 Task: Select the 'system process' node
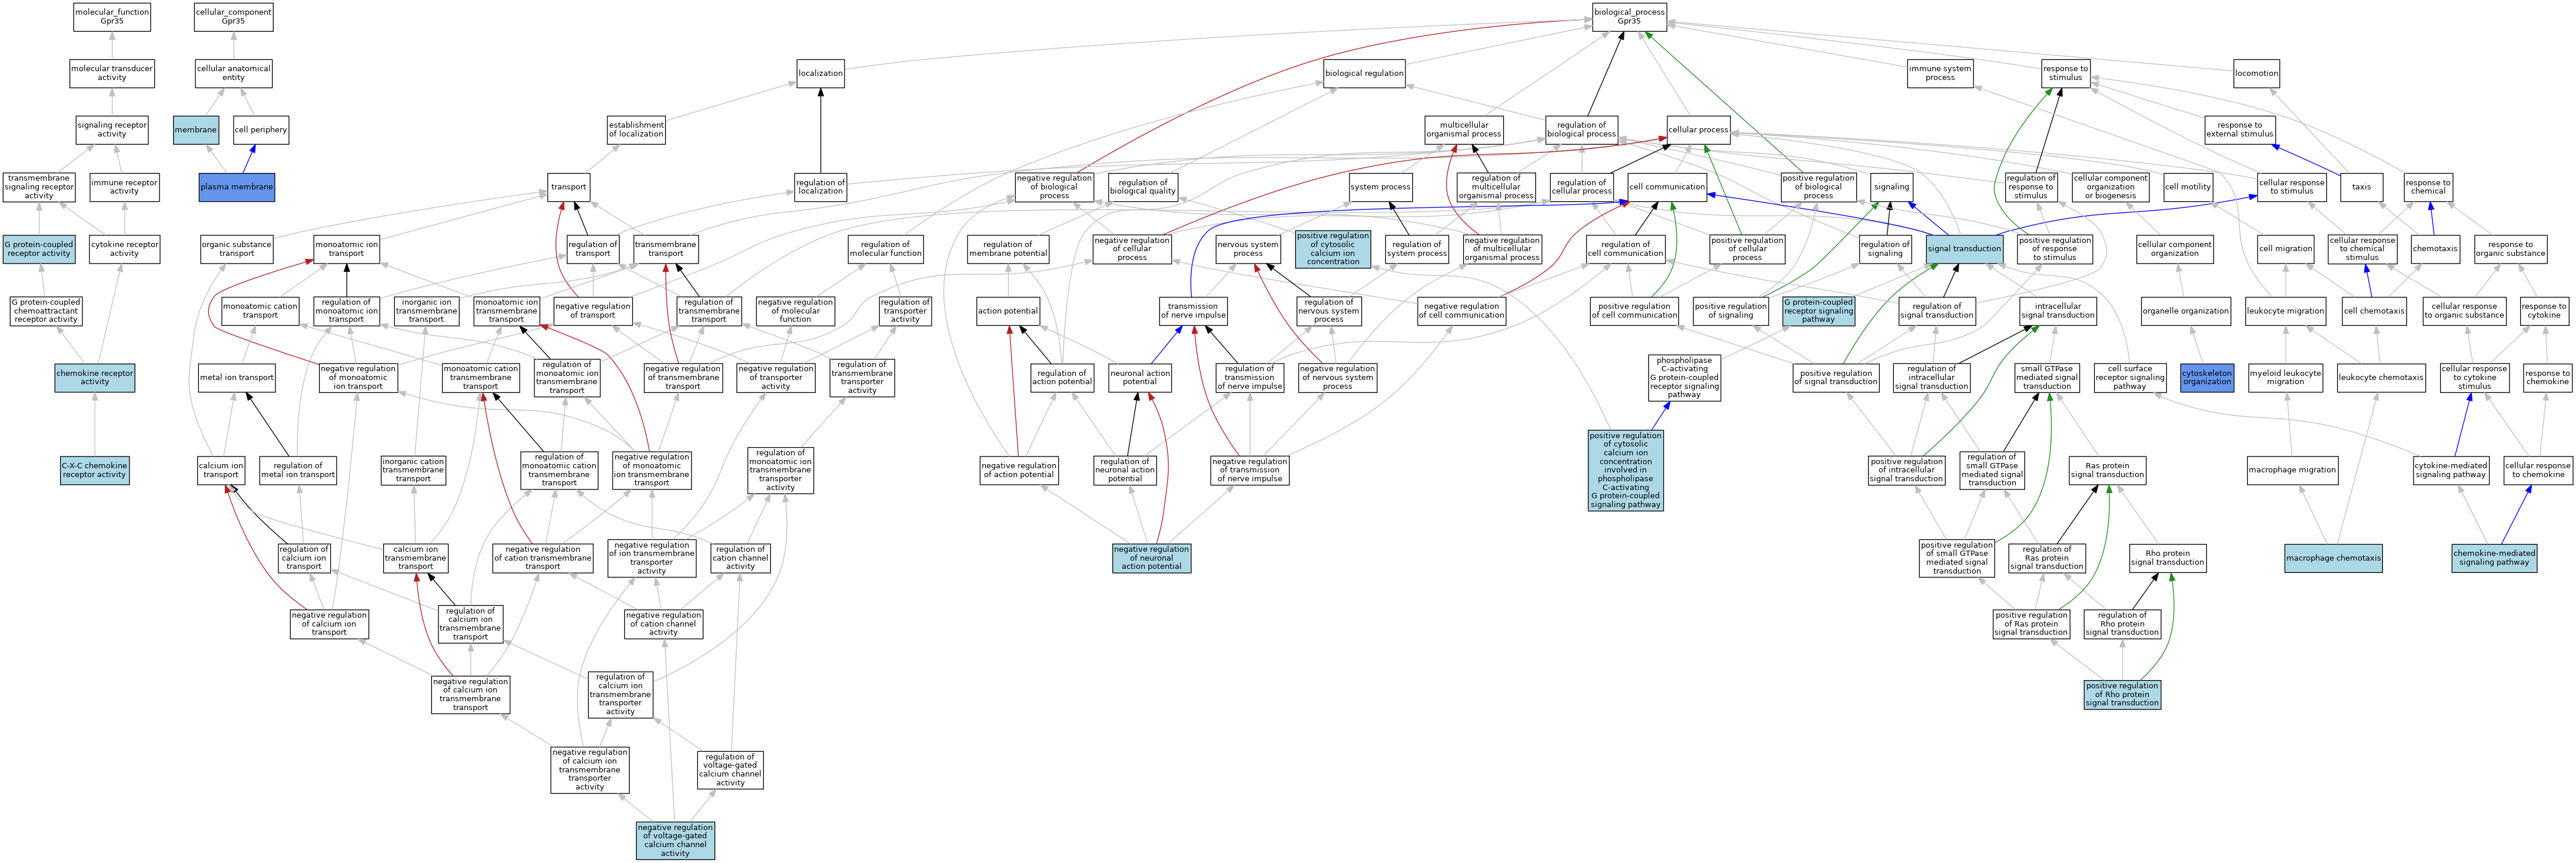[x=1380, y=187]
